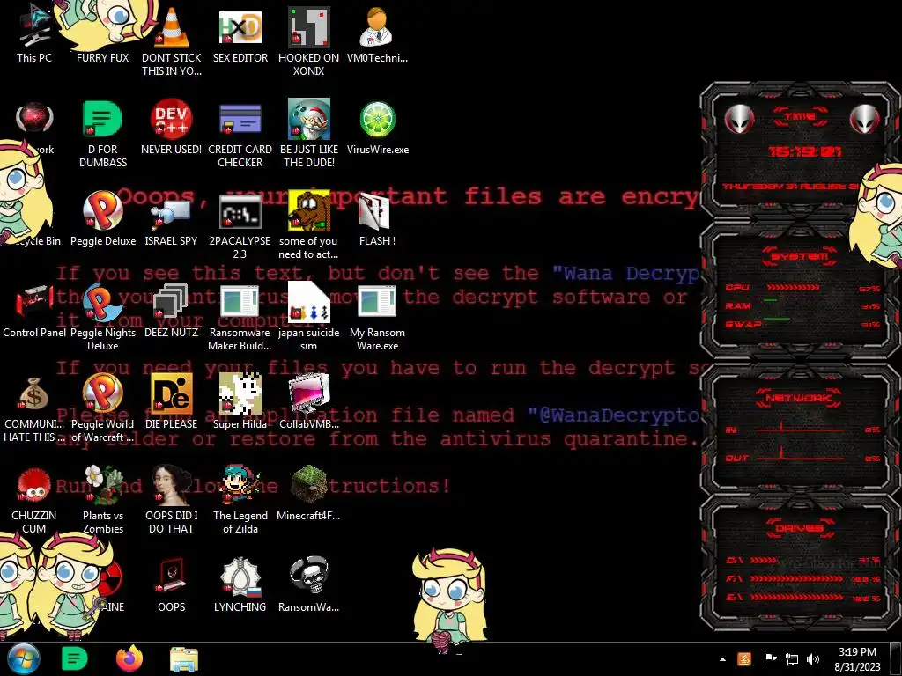Click the RAM label in system widget
Screen dimensions: 902x676
pos(738,305)
